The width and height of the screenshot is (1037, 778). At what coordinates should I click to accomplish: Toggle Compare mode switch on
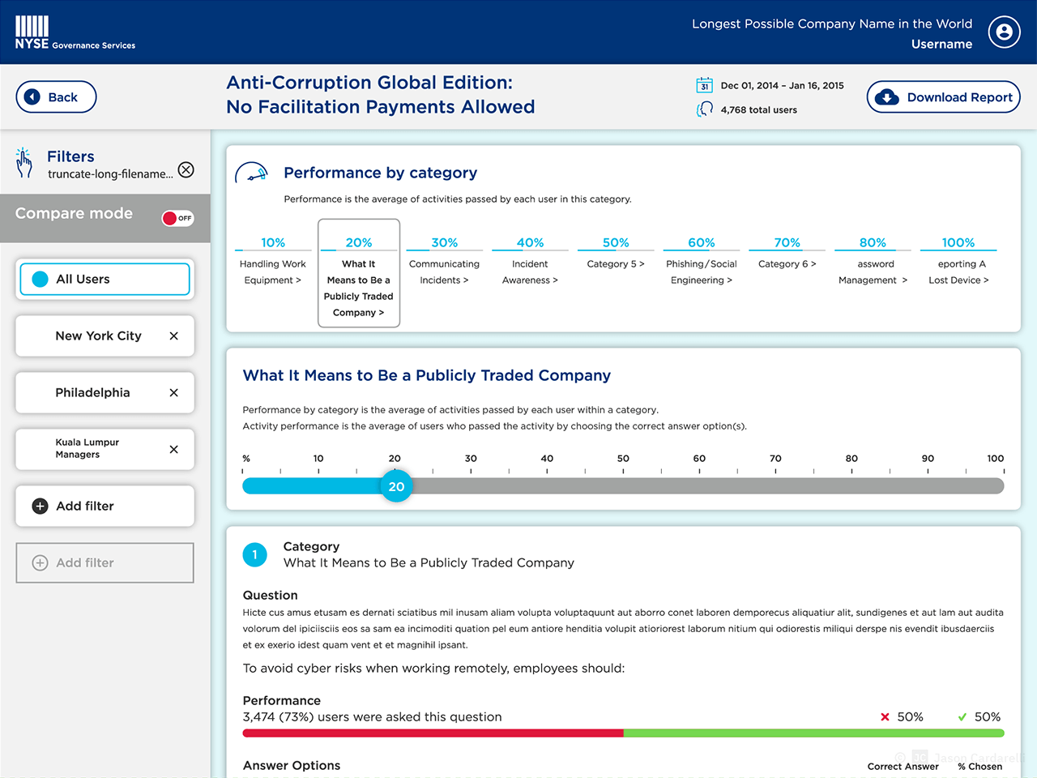click(177, 218)
